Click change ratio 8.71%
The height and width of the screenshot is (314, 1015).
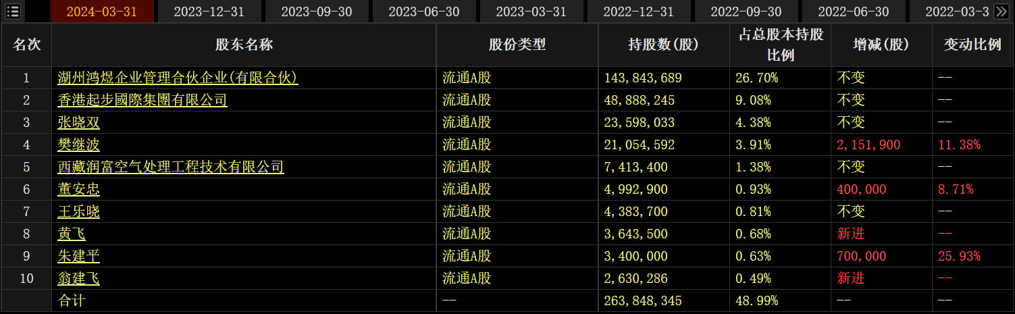[956, 189]
